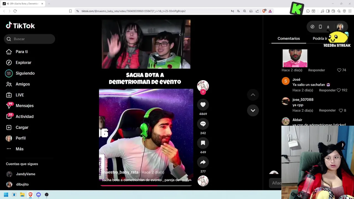
Task: Expand video caption with más
Action: coord(185,180)
